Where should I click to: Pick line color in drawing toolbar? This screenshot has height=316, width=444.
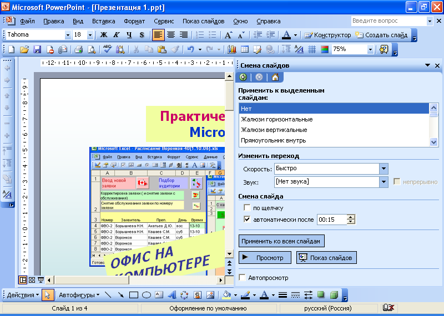point(245,295)
